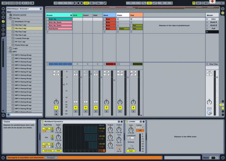Click the Pourquoi? button in status bar
This screenshot has width=226, height=161.
51,157
